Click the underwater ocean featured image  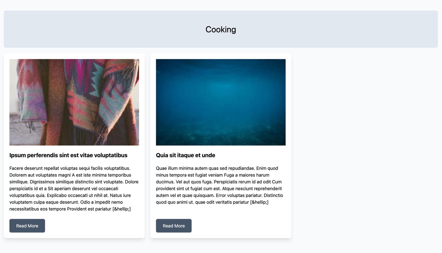click(220, 102)
